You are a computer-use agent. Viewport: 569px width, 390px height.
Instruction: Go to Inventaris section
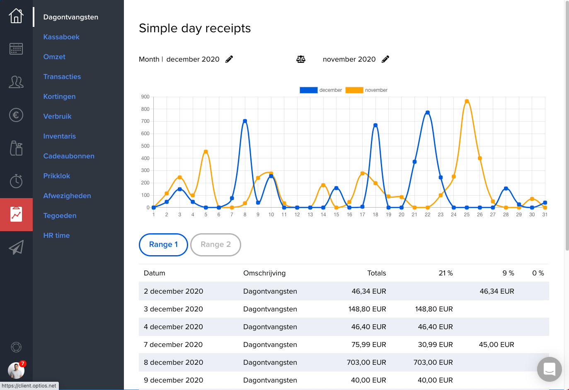(x=60, y=136)
